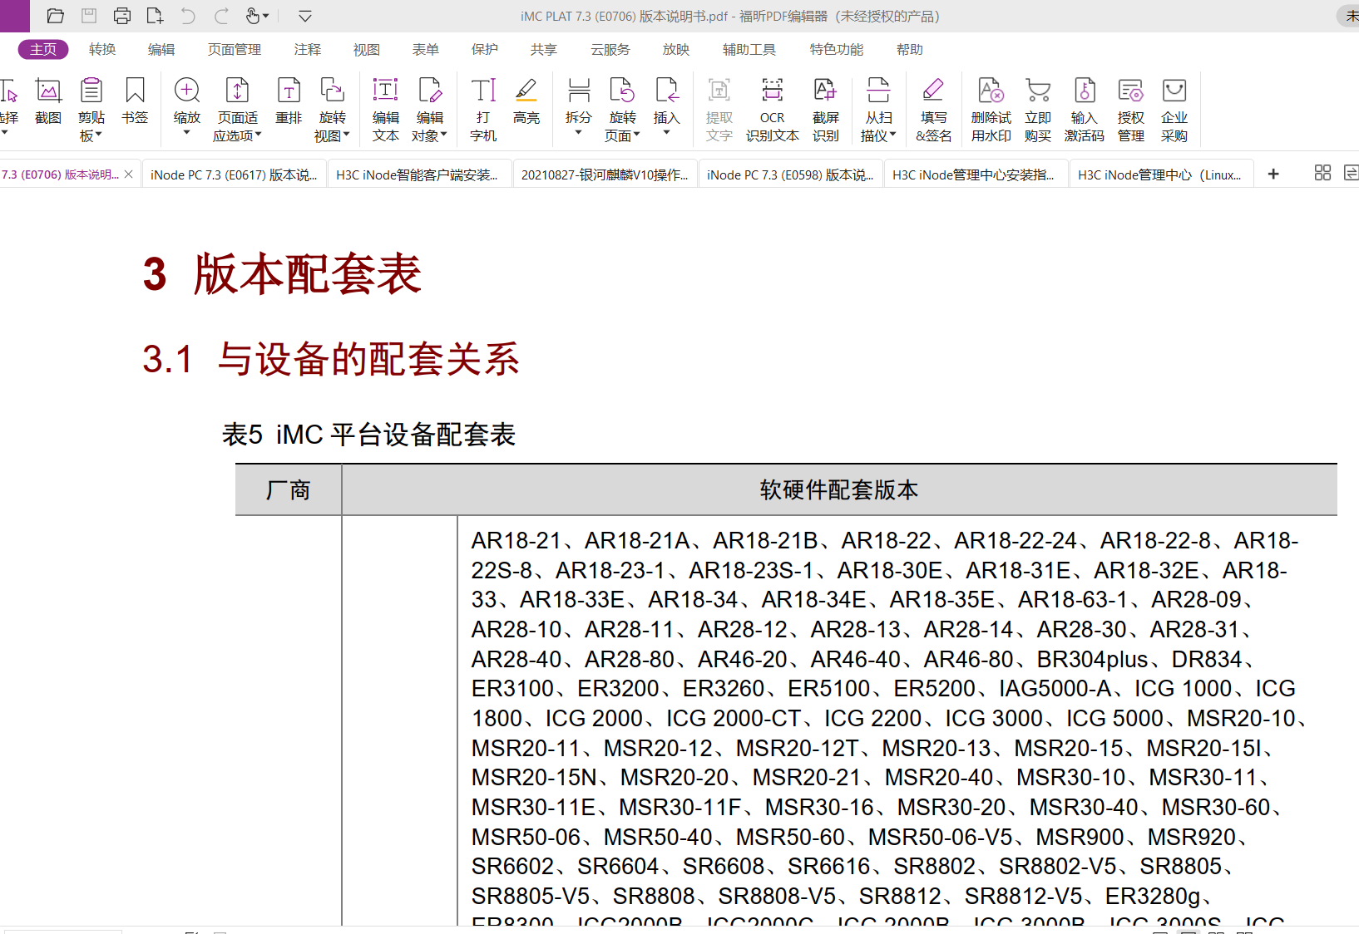This screenshot has width=1359, height=934.
Task: Open the 放映 slideshow ribbon tab
Action: (x=676, y=50)
